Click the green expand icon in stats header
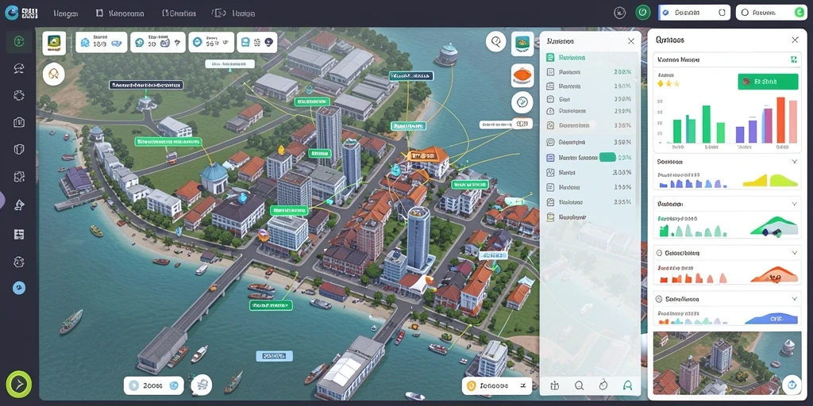The height and width of the screenshot is (406, 813). tap(793, 60)
